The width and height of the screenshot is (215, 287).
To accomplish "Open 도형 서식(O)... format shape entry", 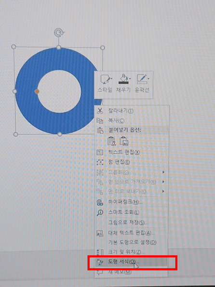I will click(131, 262).
